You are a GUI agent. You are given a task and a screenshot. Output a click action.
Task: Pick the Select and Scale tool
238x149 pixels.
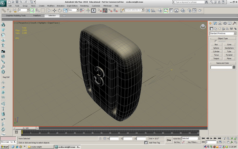point(65,10)
